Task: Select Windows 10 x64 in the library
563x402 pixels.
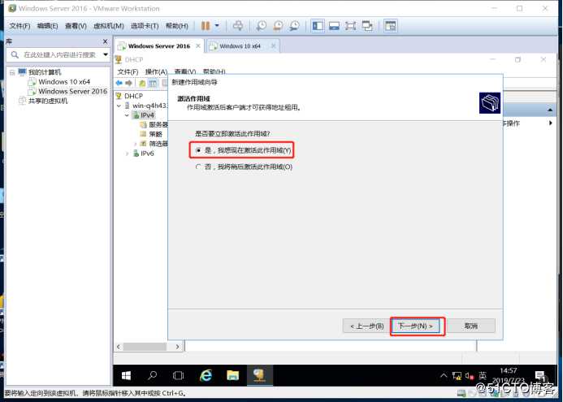Action: 64,82
